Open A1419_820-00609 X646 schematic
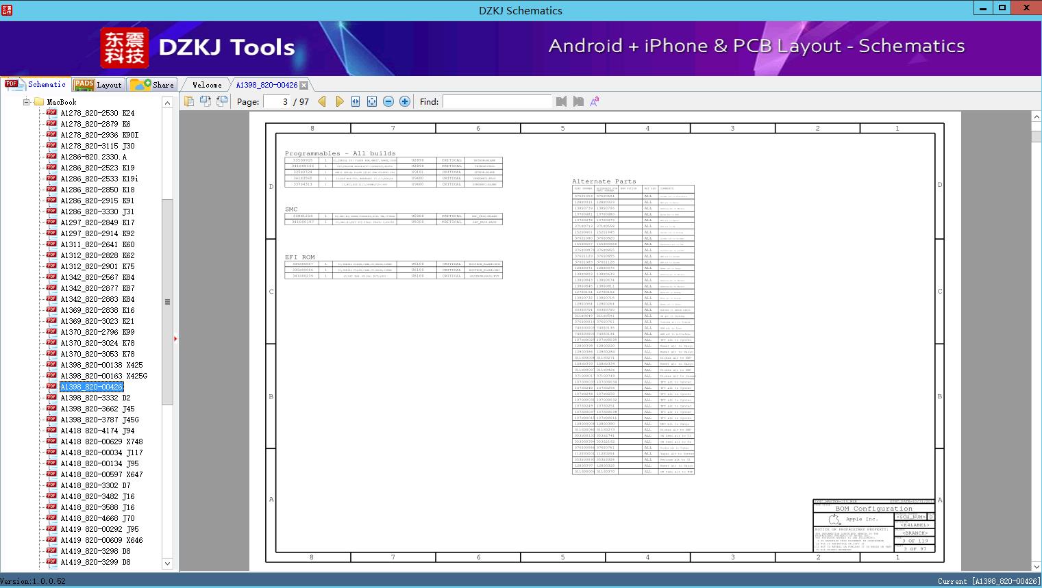Screen dimensions: 1042x588 [101, 540]
